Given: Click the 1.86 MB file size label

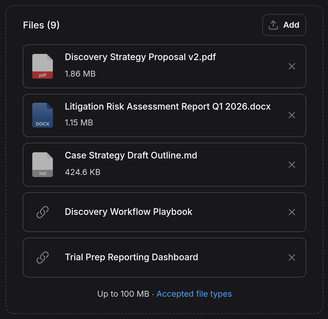Looking at the screenshot, I should click(80, 74).
